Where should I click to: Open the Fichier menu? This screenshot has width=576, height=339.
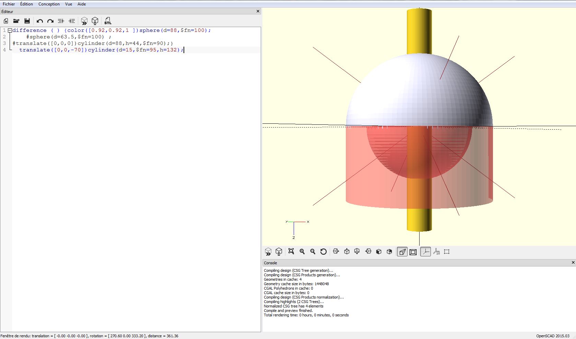click(9, 4)
